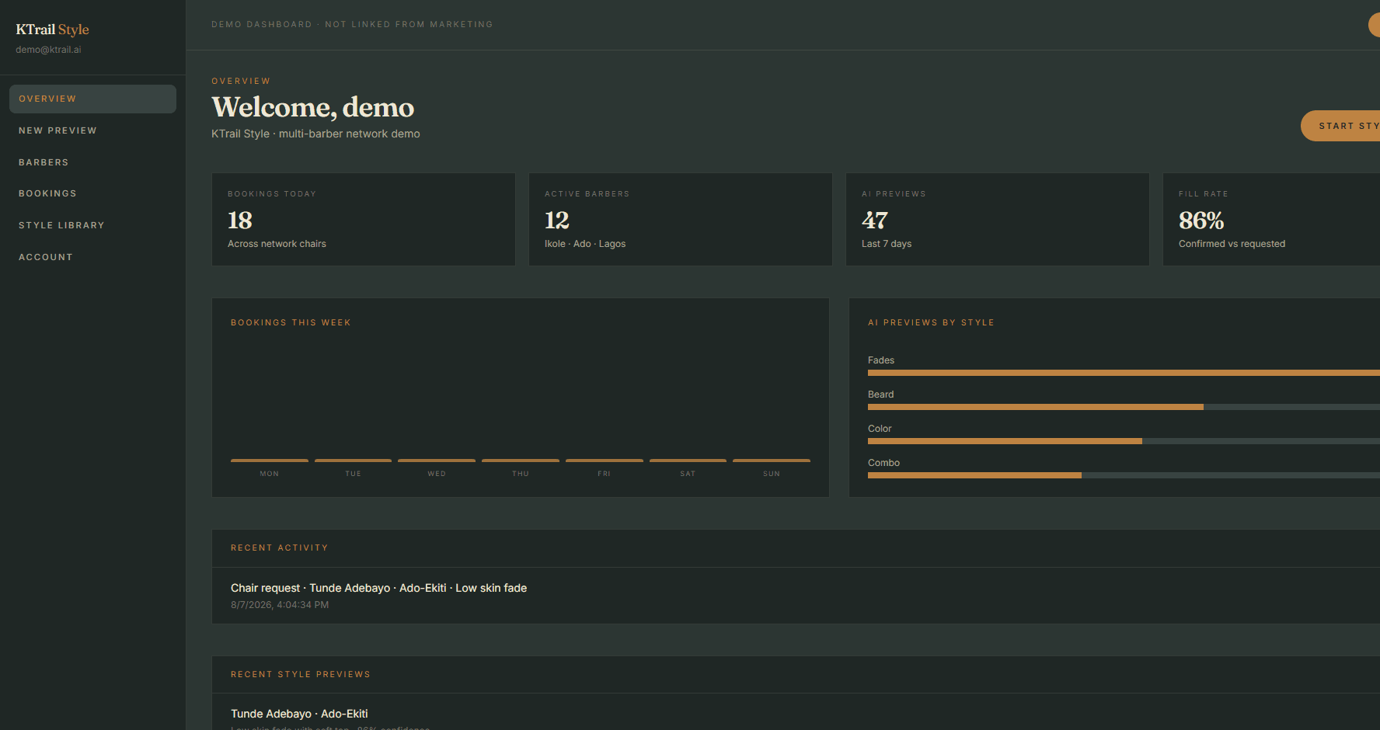Click the AI Previews By Style title
This screenshot has height=730, width=1380.
click(931, 323)
